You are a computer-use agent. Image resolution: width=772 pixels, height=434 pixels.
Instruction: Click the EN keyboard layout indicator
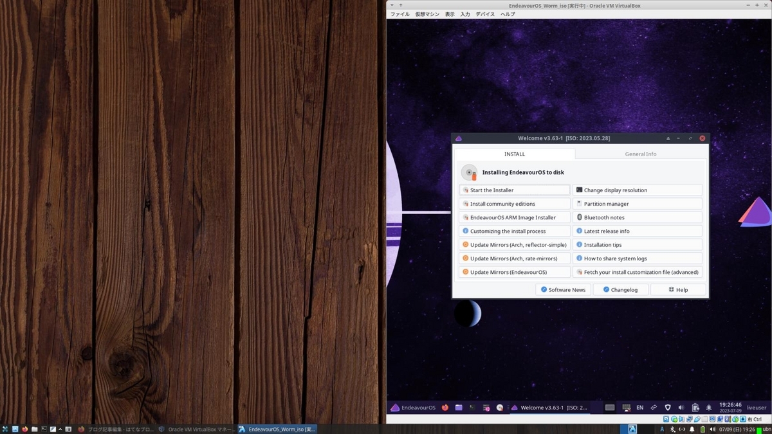(x=640, y=408)
